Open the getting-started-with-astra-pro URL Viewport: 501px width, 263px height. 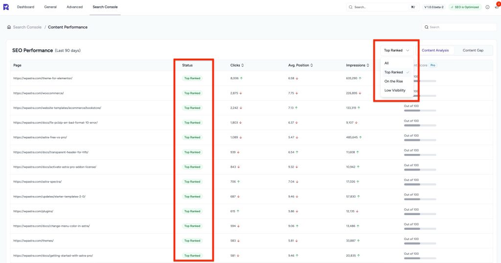tap(53, 256)
